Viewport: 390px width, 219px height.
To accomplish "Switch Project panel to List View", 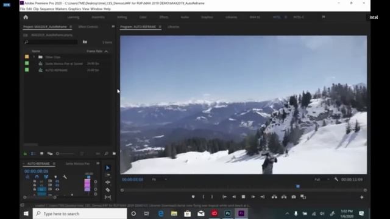I will (33, 154).
